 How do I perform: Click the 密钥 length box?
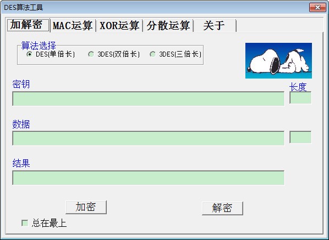click(300, 98)
